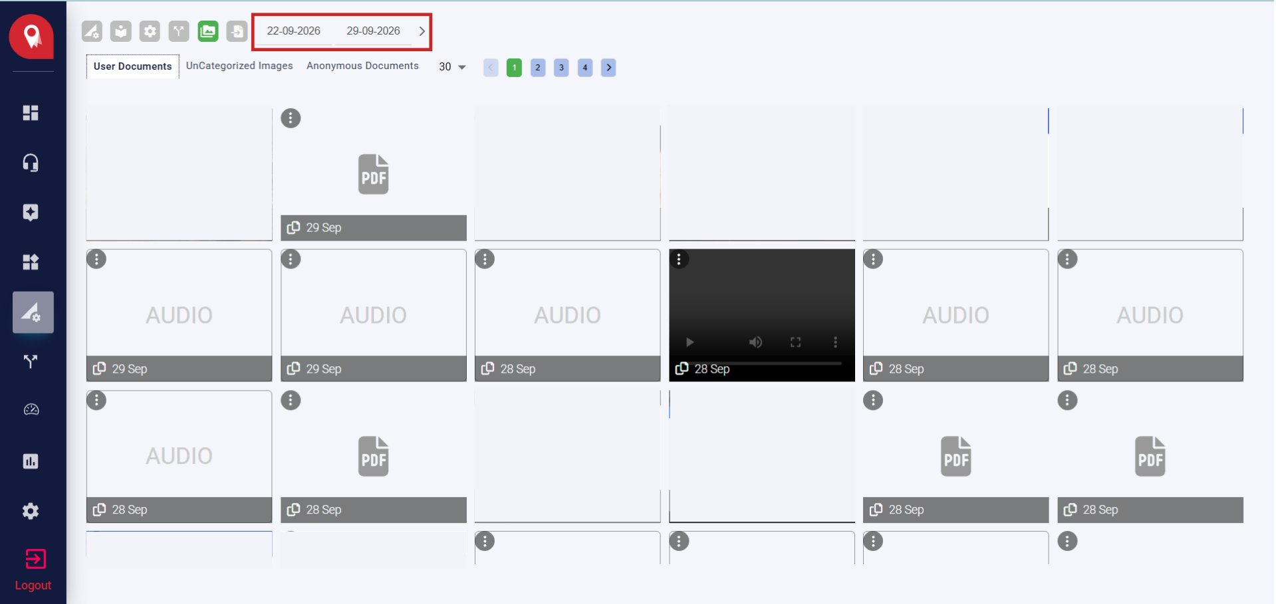Switch to the Anonymous Documents tab

click(362, 66)
